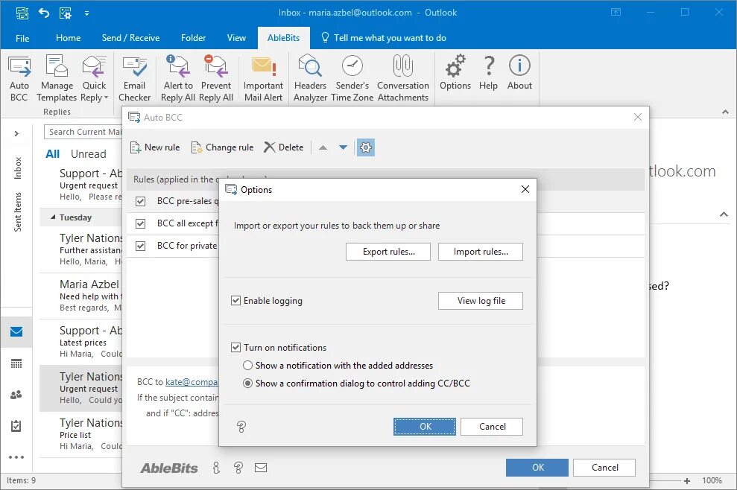737x490 pixels.
Task: Click the settings gear in Auto BCC toolbar
Action: click(366, 147)
